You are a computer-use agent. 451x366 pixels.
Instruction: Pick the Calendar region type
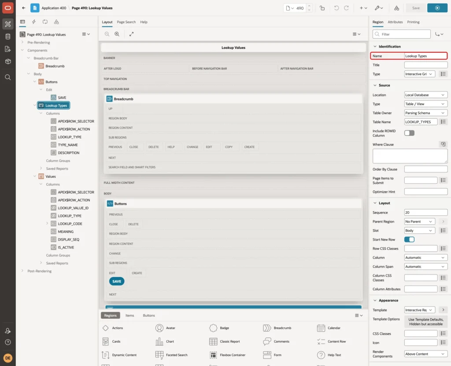coord(329,328)
